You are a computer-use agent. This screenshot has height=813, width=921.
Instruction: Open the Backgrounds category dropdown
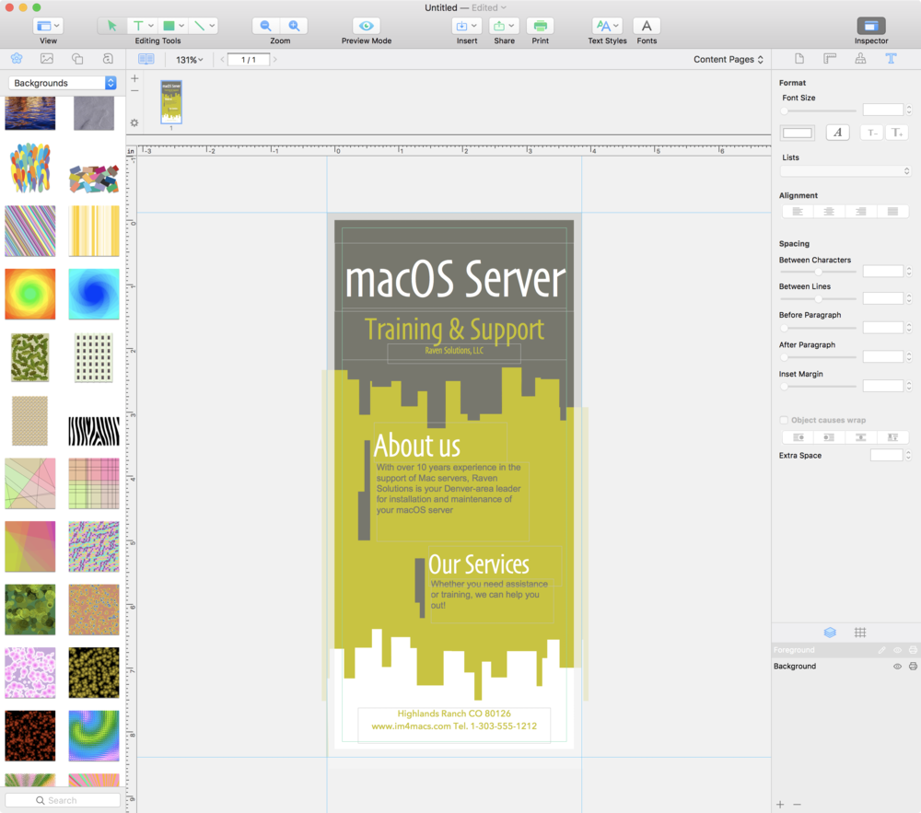click(63, 83)
